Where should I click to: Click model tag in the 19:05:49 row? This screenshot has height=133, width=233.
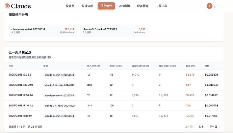tap(60, 85)
